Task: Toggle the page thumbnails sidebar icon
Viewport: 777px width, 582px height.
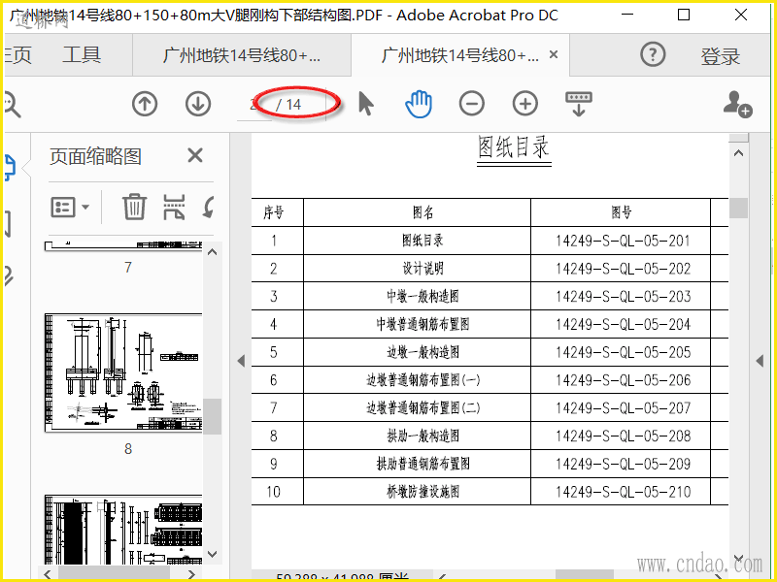Action: (x=10, y=167)
